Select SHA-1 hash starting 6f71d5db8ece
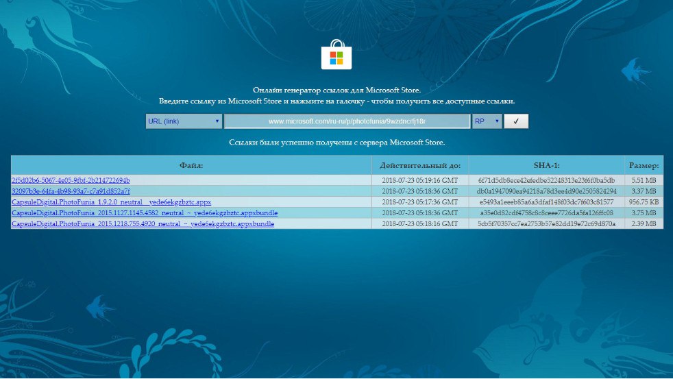This screenshot has height=379, width=673. tap(546, 180)
